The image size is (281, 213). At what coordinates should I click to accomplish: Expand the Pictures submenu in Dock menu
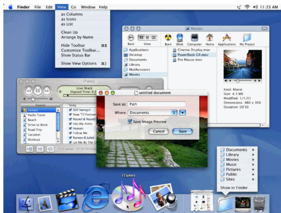click(x=253, y=169)
